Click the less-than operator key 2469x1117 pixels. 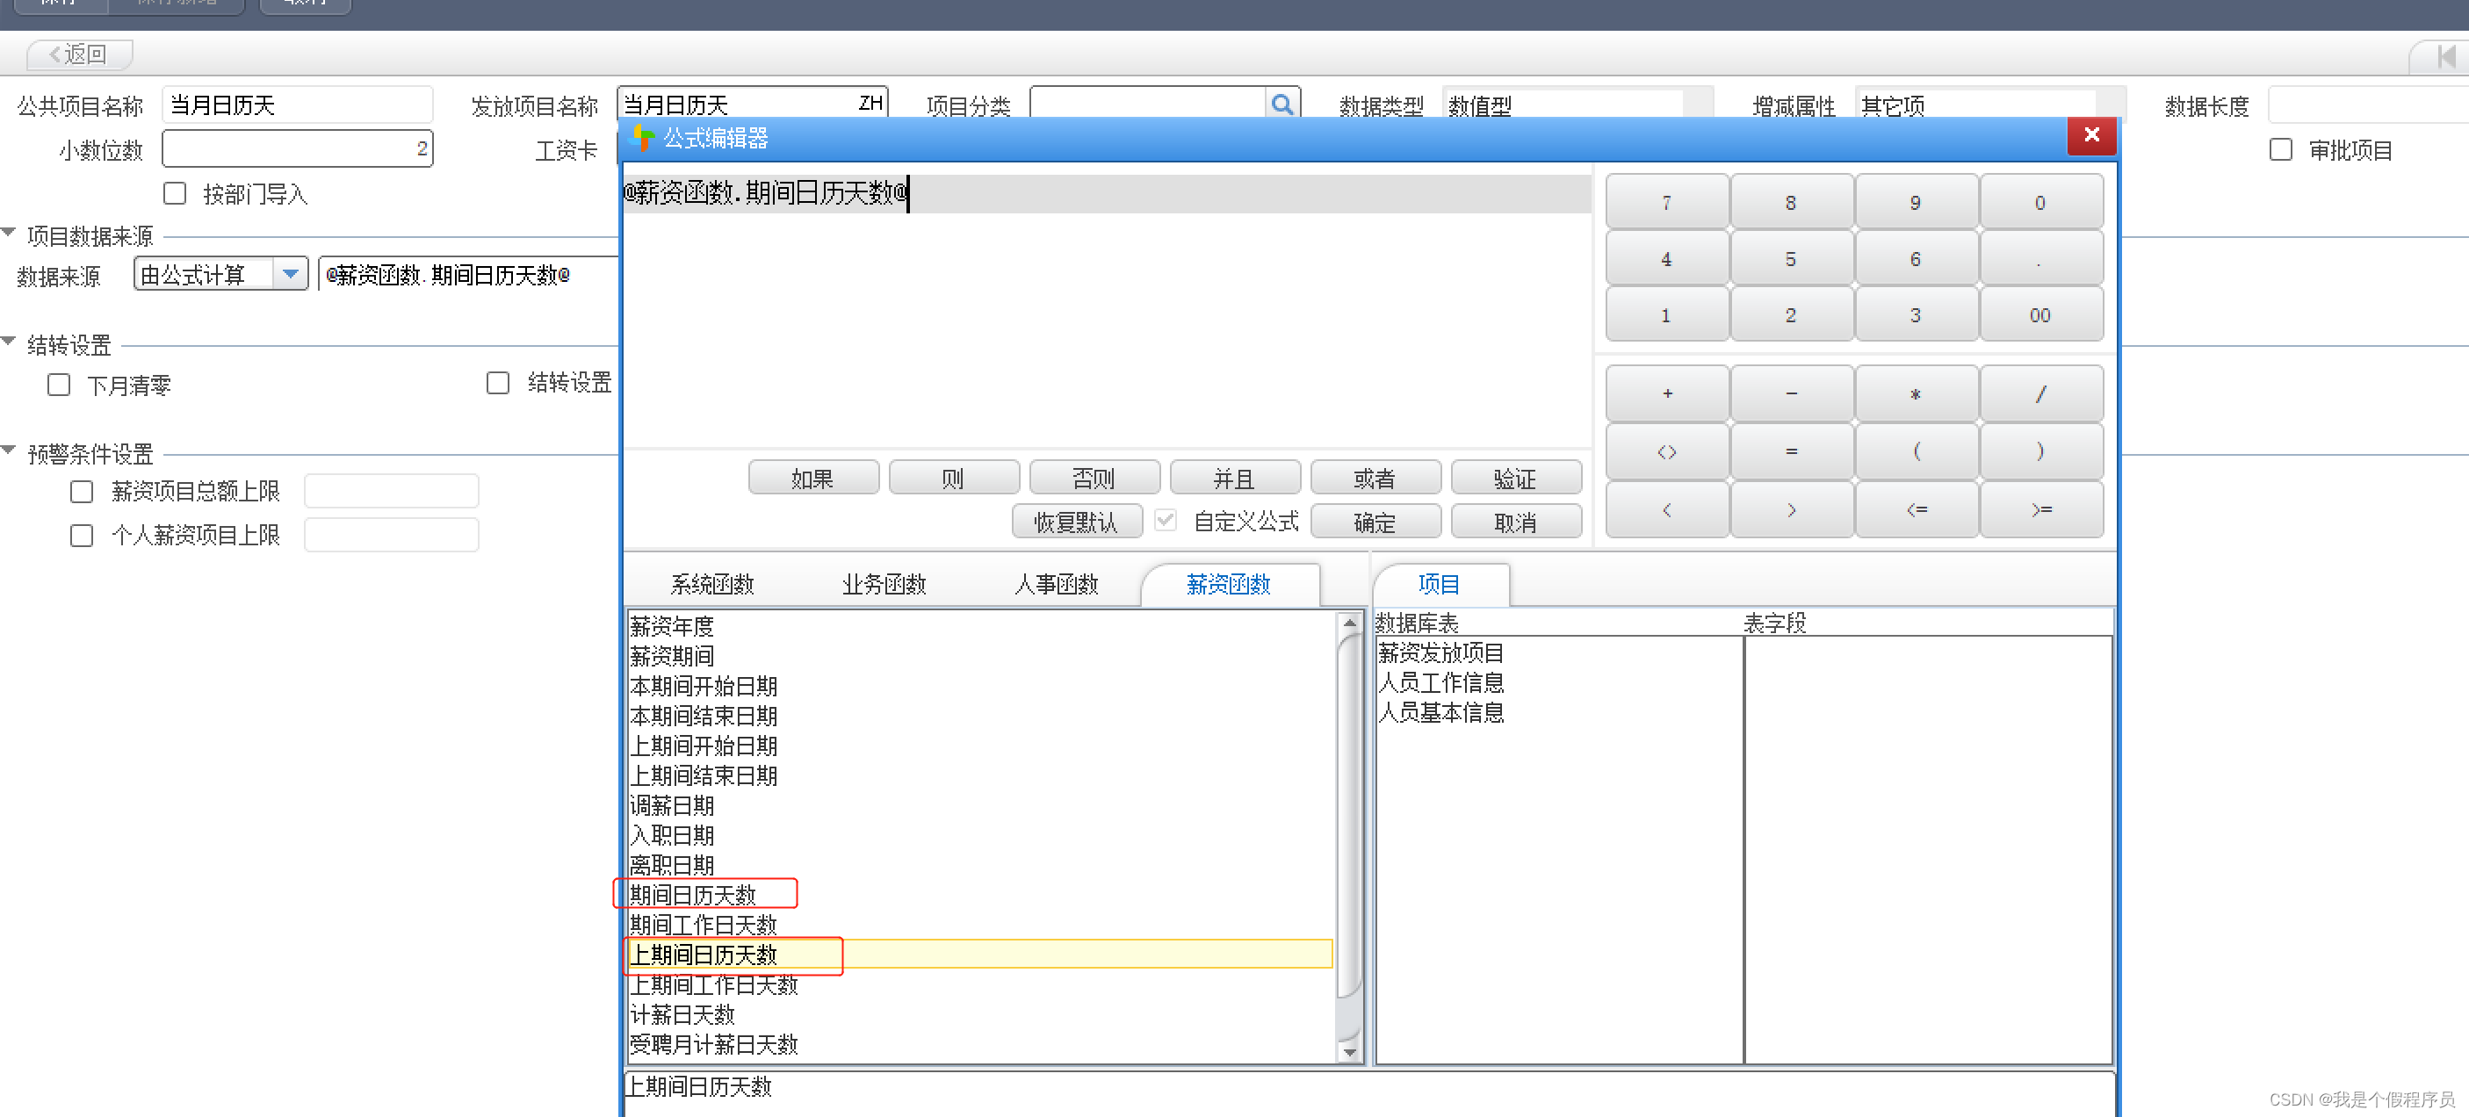coord(1667,509)
